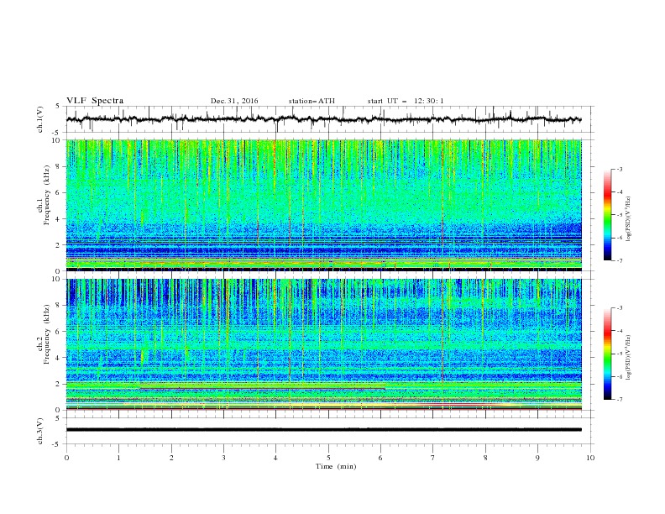Click the "-3" tick on upper colorbar

[x=619, y=169]
